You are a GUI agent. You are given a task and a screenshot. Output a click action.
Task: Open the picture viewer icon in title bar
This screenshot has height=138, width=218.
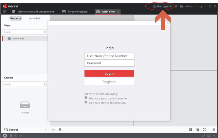pyautogui.click(x=182, y=6)
